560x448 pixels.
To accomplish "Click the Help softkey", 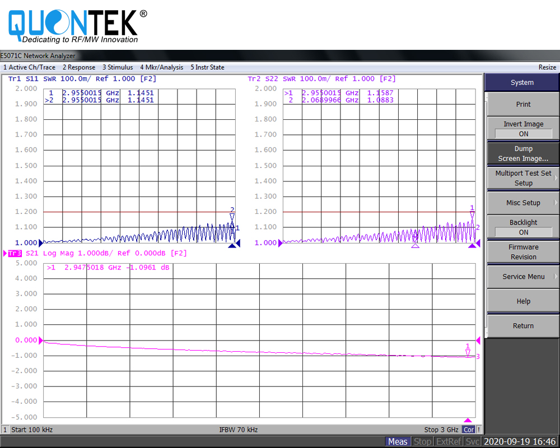I will [523, 301].
